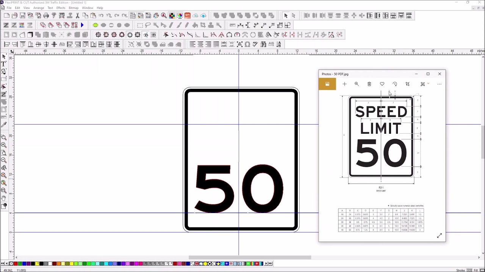Select the cyan swatch in bottom palette

pyautogui.click(x=106, y=263)
